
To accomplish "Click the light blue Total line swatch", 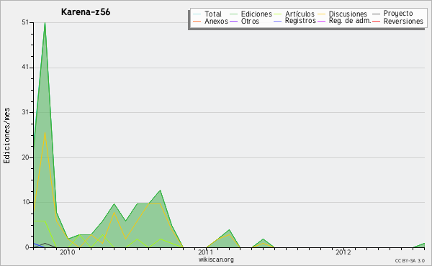I will tap(197, 14).
